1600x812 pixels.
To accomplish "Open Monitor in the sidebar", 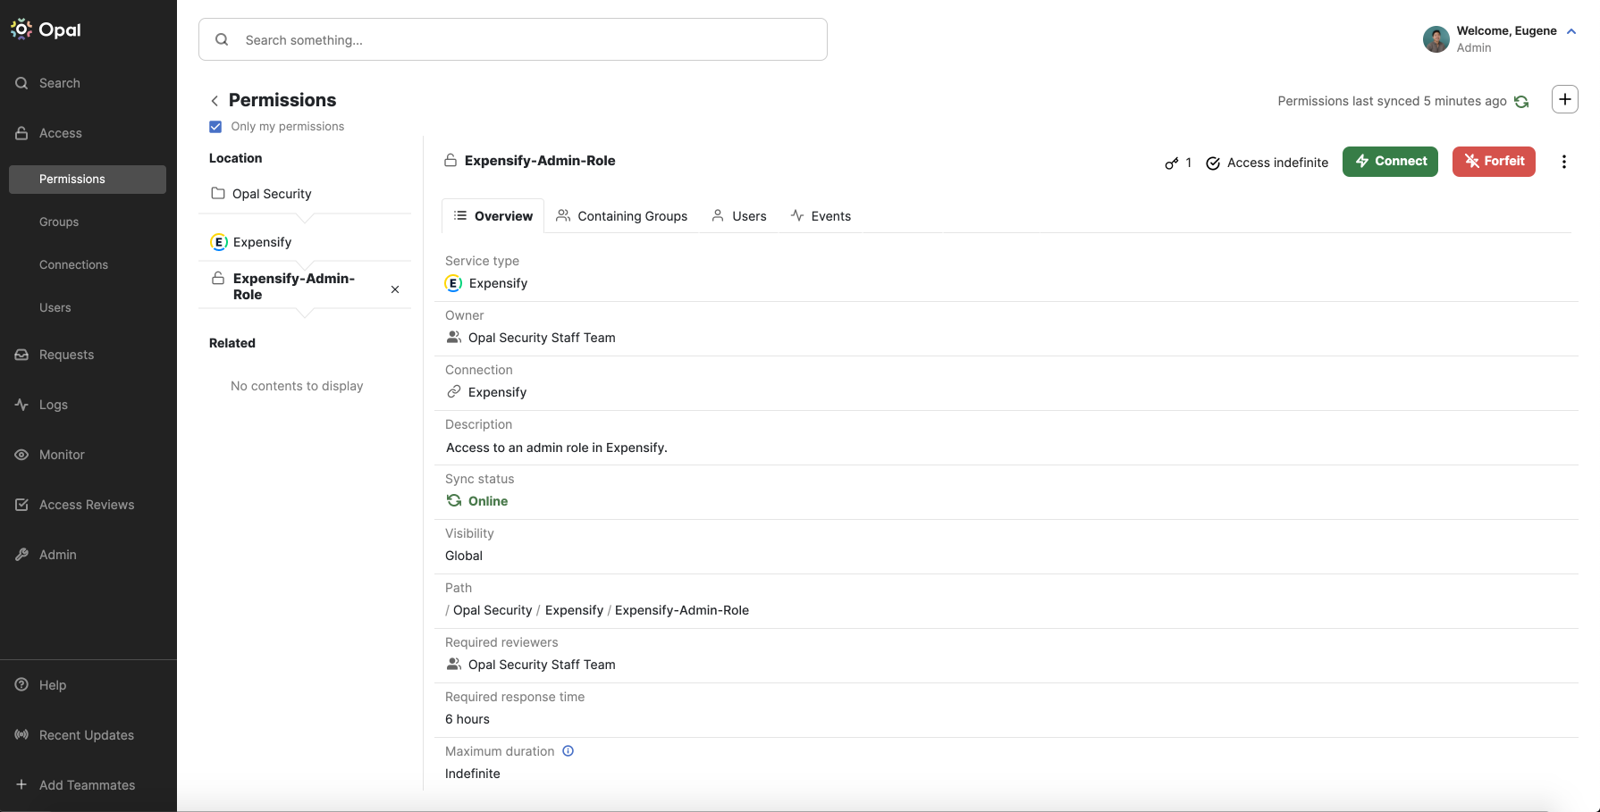I will [62, 455].
